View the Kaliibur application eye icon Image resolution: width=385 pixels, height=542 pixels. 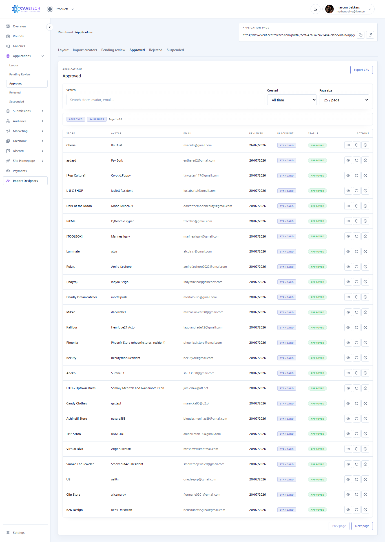pos(348,328)
